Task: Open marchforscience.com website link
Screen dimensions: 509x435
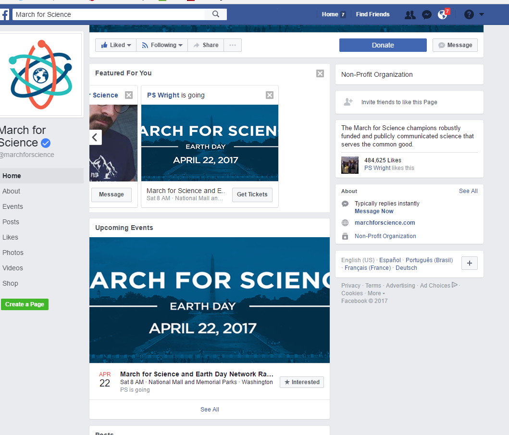Action: click(385, 223)
